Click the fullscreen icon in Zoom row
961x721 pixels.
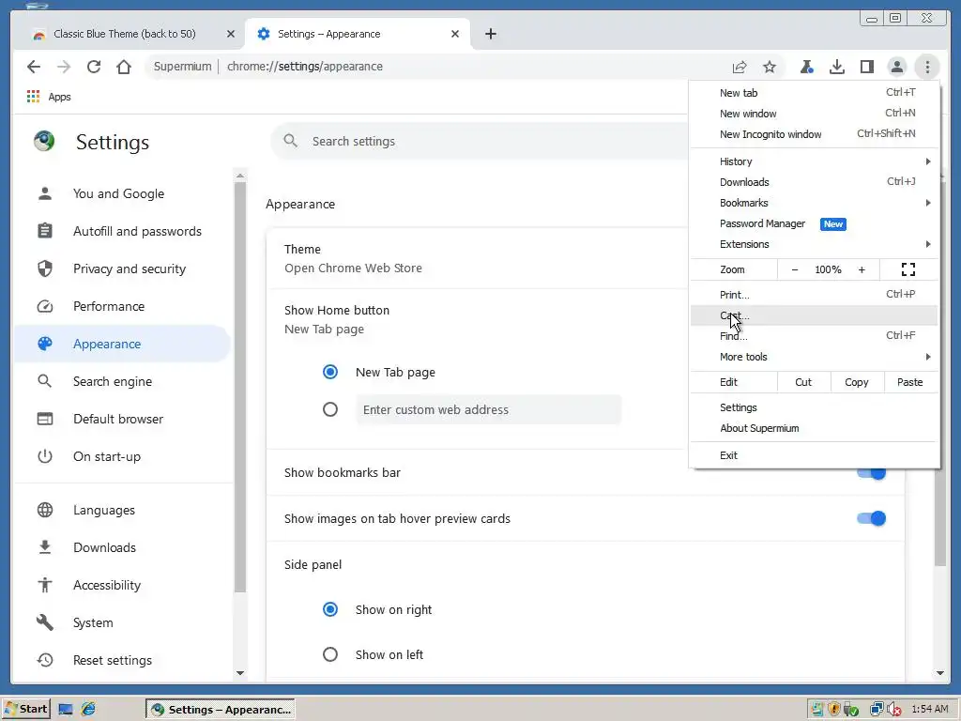[908, 269]
